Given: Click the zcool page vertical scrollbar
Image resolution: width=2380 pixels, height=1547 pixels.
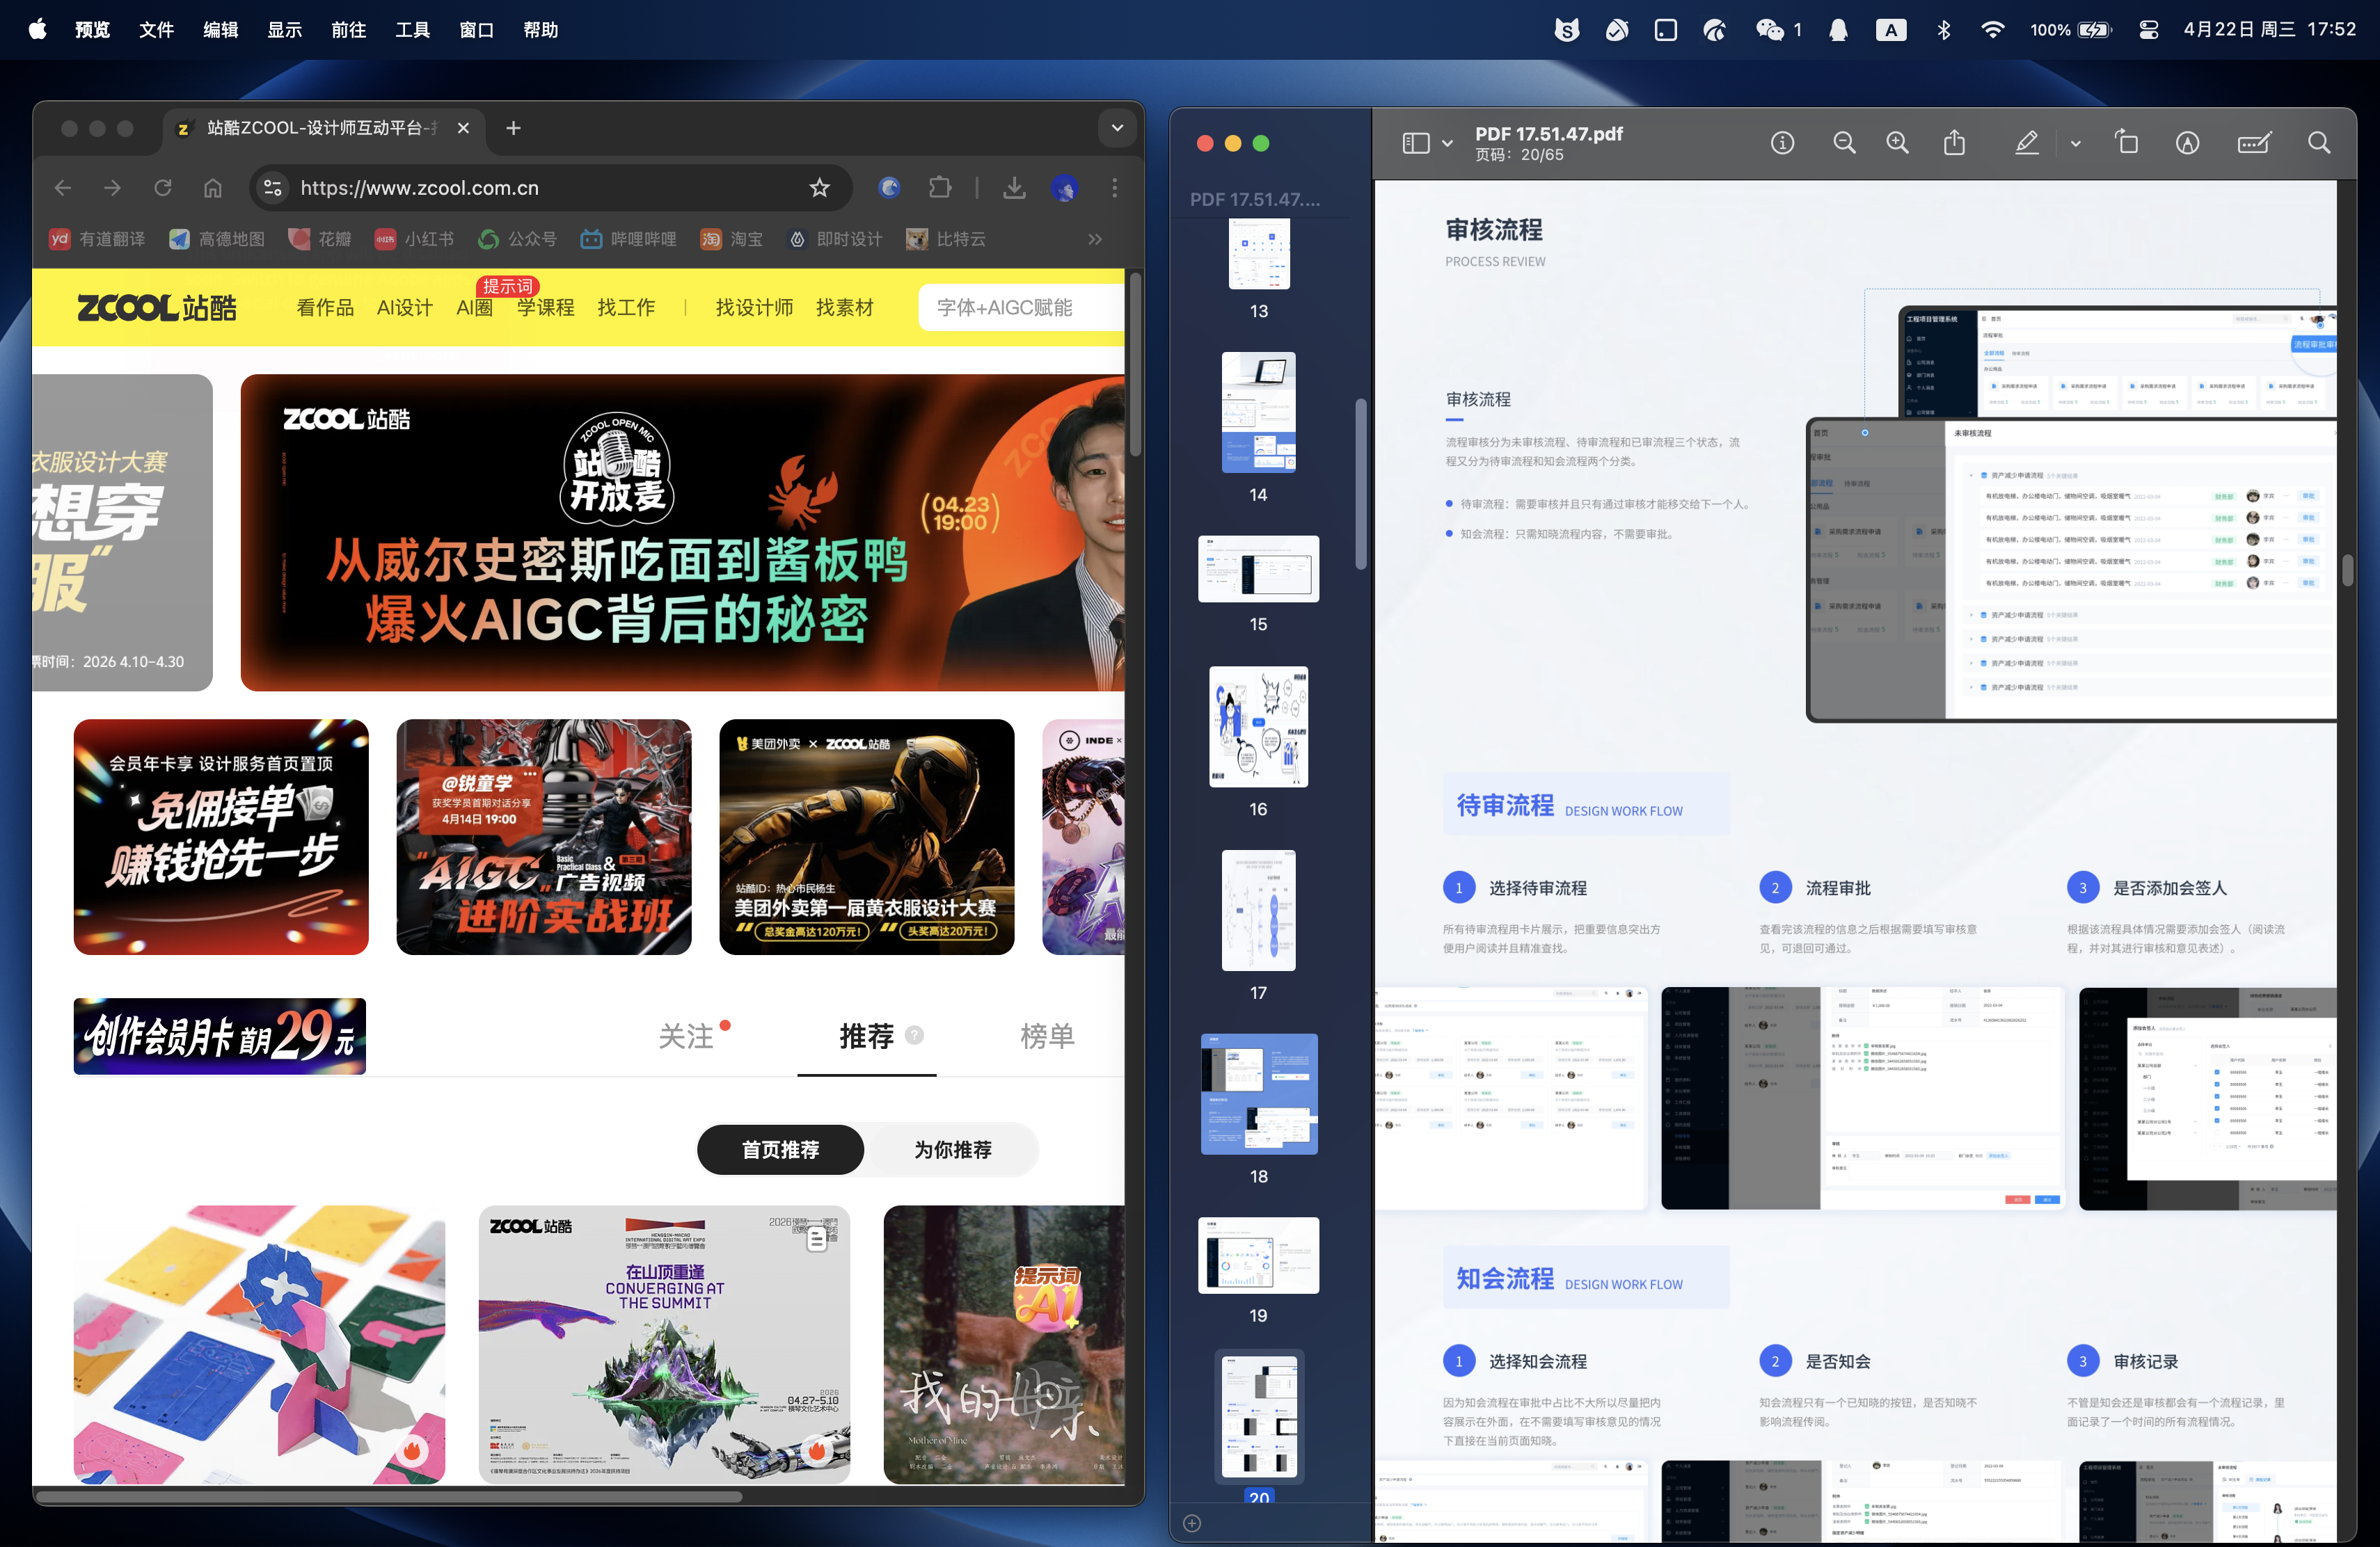Looking at the screenshot, I should pos(1135,364).
